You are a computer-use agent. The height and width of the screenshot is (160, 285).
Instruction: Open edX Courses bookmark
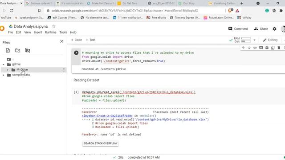tap(62, 18)
